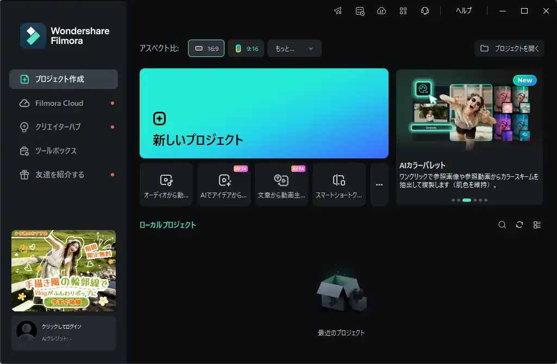Click the headset support icon
557x364 pixels.
tap(425, 11)
